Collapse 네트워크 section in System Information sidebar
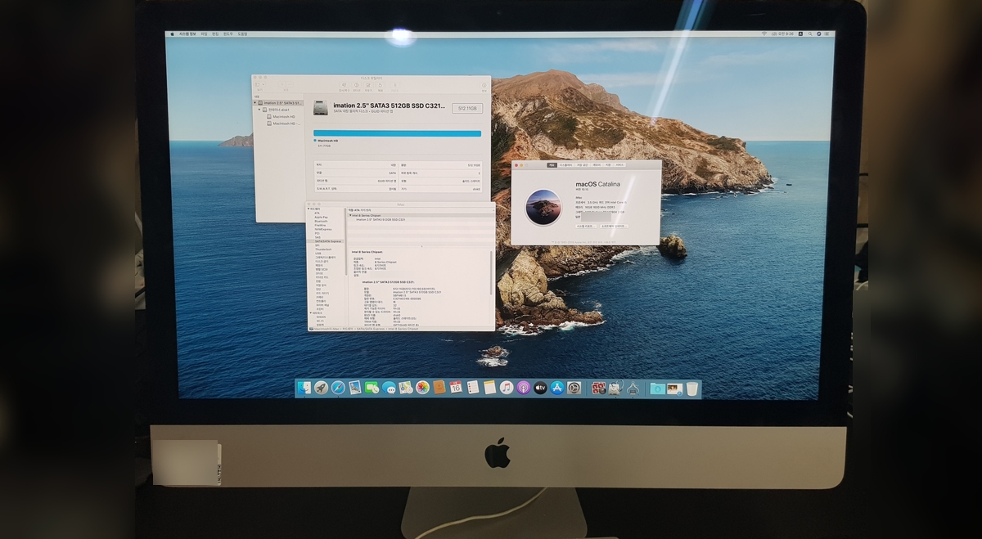Image resolution: width=982 pixels, height=539 pixels. [311, 312]
